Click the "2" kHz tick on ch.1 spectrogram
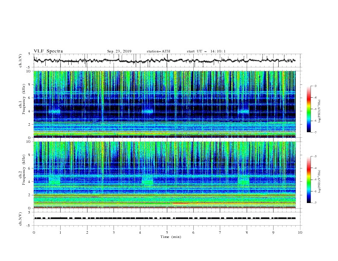 click(30, 124)
